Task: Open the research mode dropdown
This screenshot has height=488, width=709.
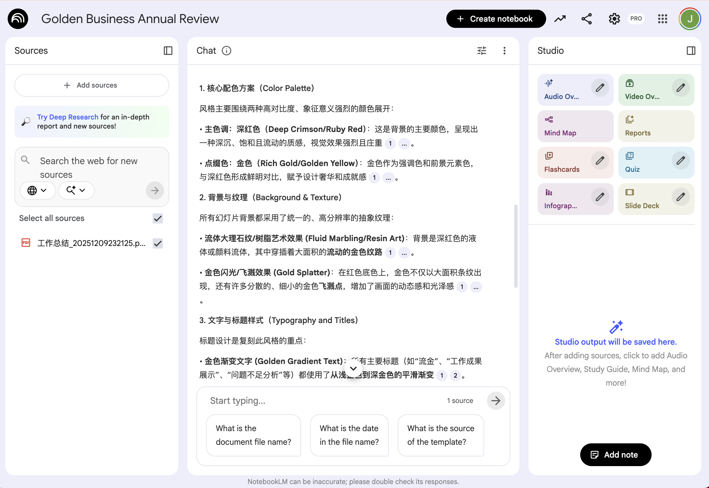Action: [76, 191]
